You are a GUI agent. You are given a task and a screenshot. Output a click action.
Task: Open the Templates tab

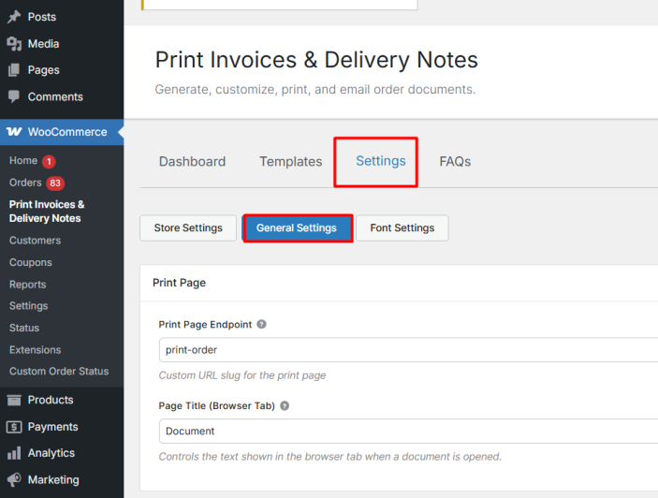pos(290,162)
